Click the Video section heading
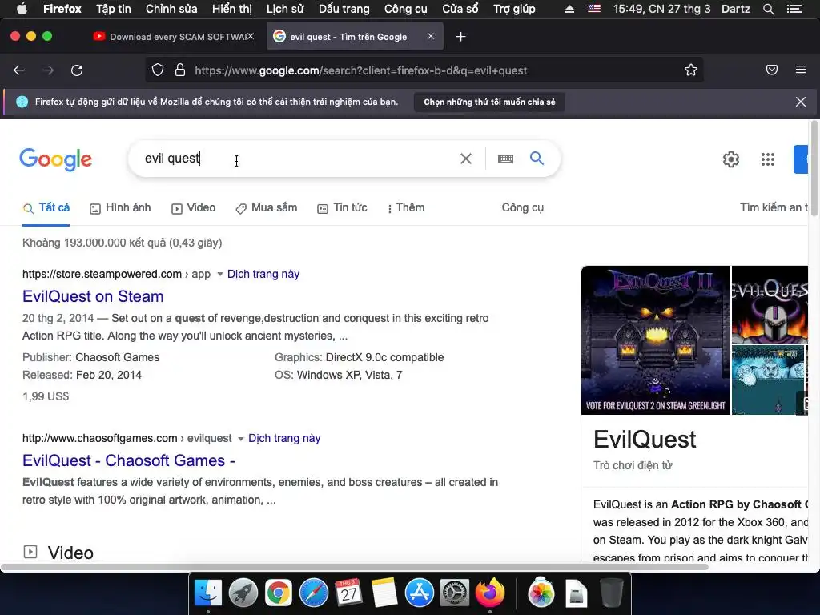Viewport: 820px width, 615px height. pyautogui.click(x=70, y=553)
